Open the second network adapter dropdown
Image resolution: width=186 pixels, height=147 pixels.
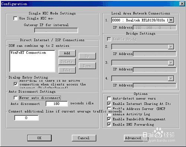(171, 47)
